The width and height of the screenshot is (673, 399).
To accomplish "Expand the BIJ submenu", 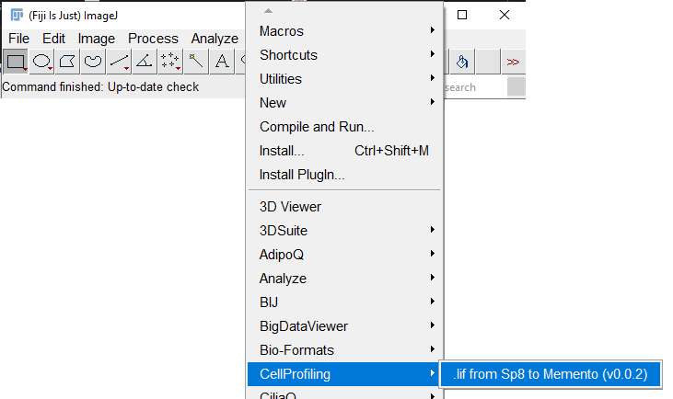I will click(x=345, y=302).
